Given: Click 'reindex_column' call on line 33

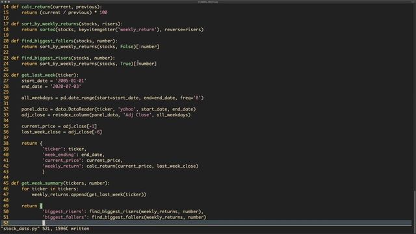Looking at the screenshot, I should [71, 115].
